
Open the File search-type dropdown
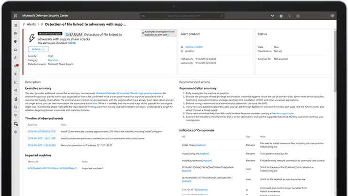point(153,16)
